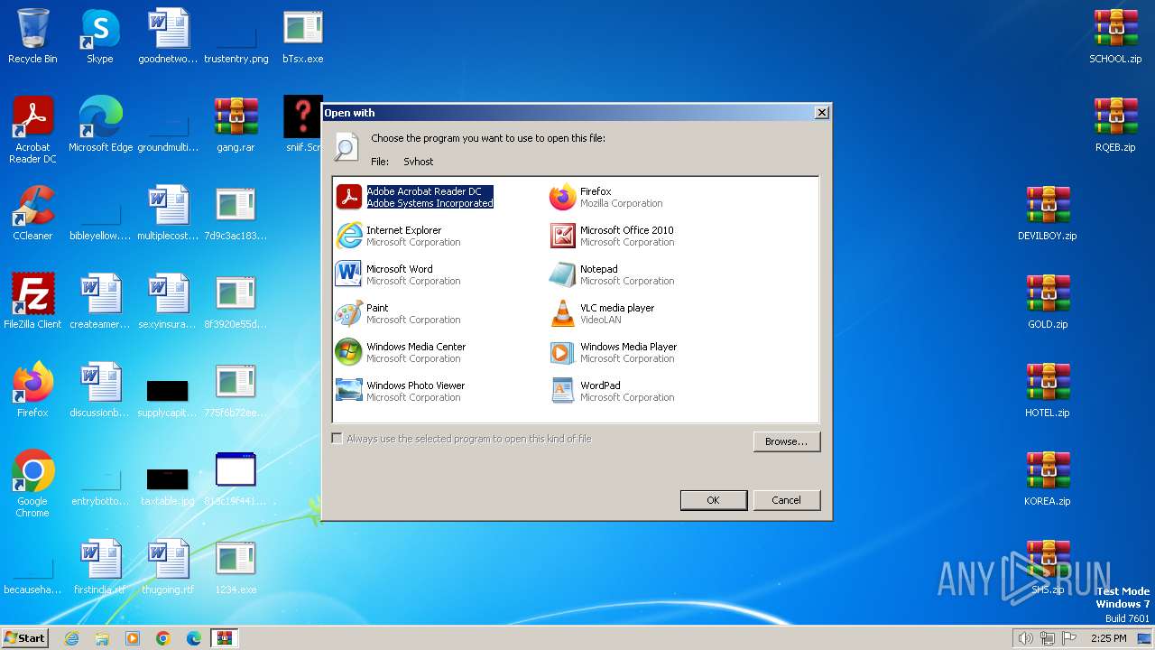Launch Microsoft Edge from taskbar
Image resolution: width=1155 pixels, height=650 pixels.
194,638
